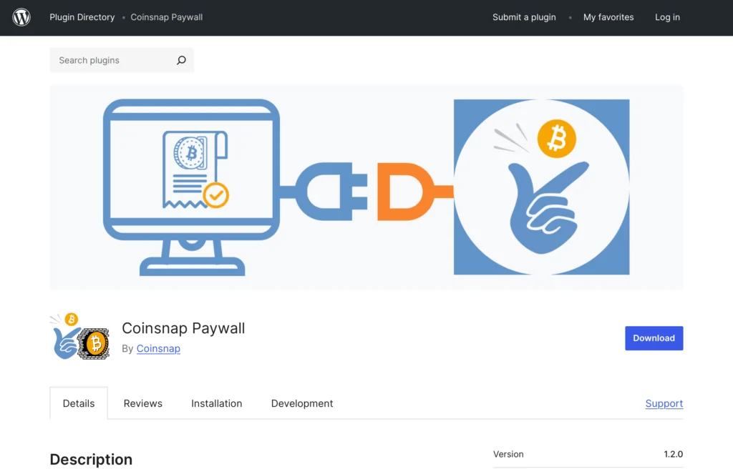
Task: Open the Support link
Action: click(x=664, y=403)
